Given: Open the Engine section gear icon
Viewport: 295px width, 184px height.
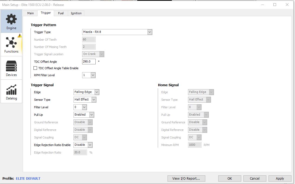Looking at the screenshot, I should click(x=11, y=19).
